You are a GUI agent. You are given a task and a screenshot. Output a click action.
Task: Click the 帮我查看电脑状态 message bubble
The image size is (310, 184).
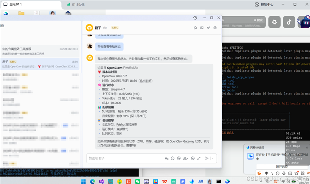[x=109, y=47]
